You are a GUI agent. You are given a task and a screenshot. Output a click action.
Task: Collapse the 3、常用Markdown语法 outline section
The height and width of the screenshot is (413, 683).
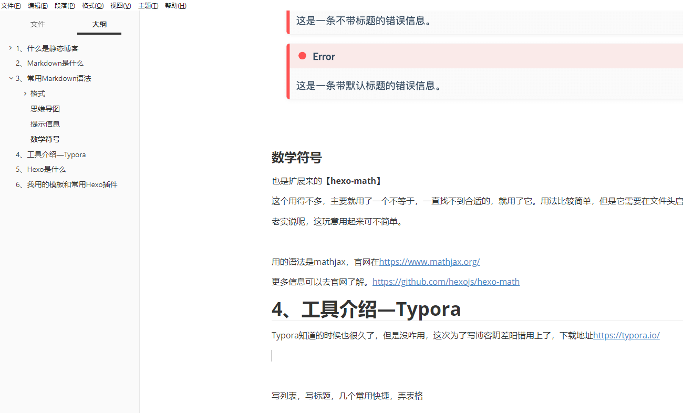(x=11, y=78)
